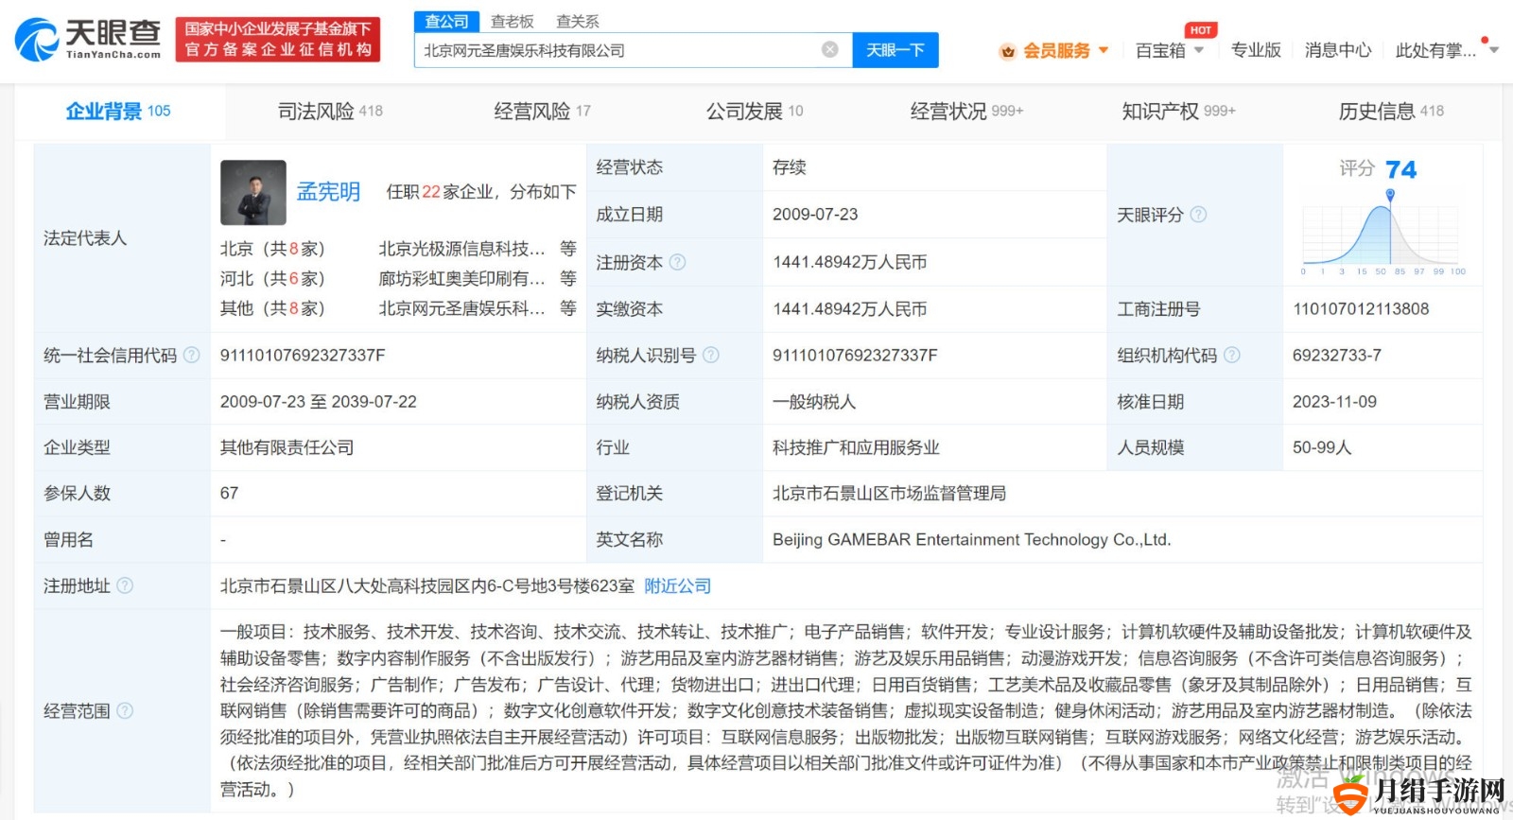This screenshot has height=820, width=1513.
Task: Switch to the 经营状况 tab
Action: 966,112
